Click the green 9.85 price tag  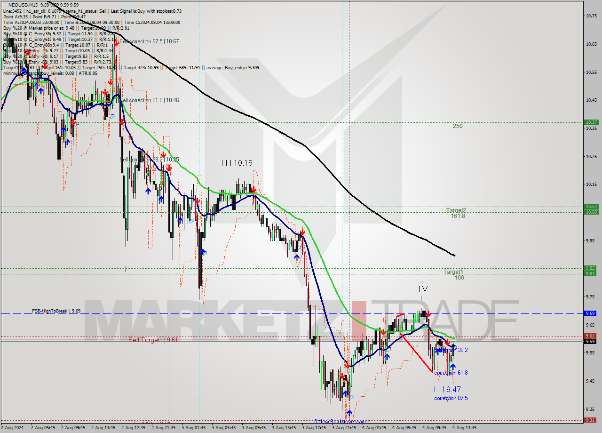coord(591,268)
